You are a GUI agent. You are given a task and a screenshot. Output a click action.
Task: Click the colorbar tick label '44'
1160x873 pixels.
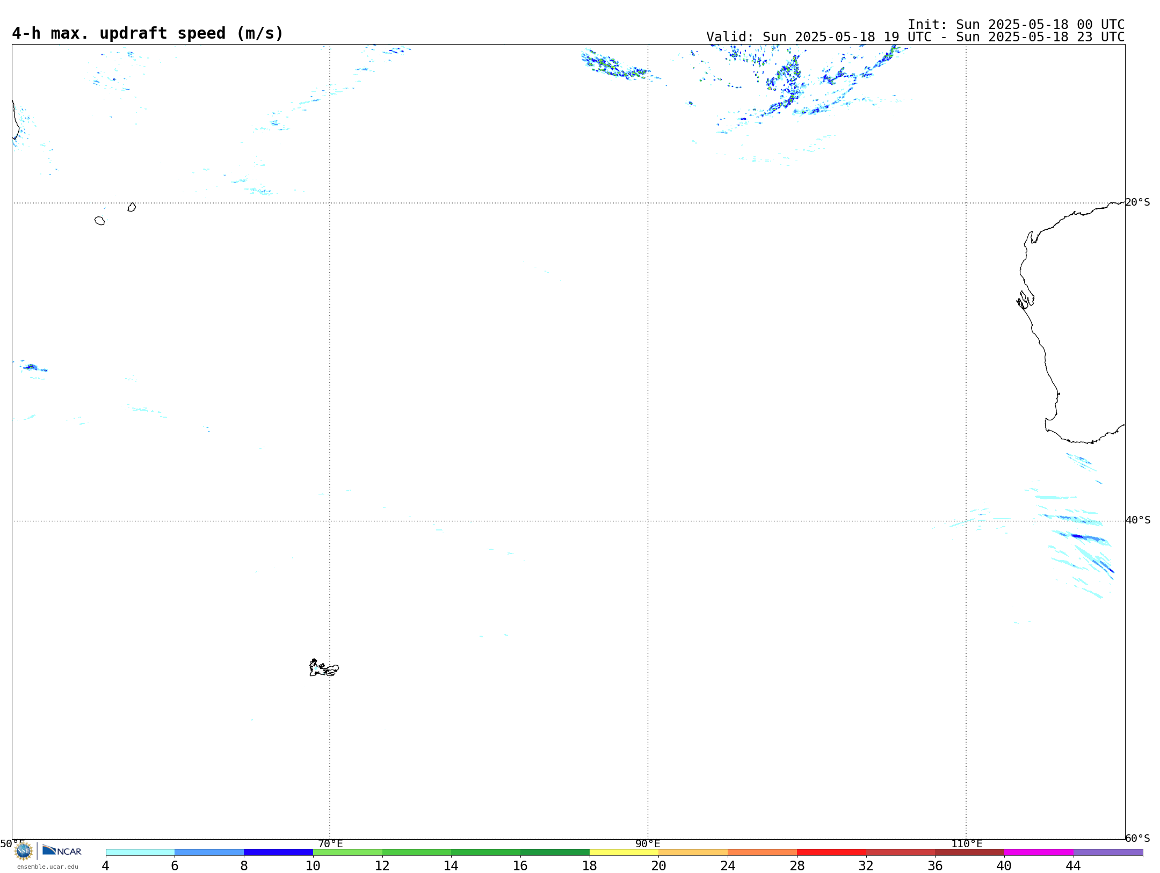coord(1074,866)
